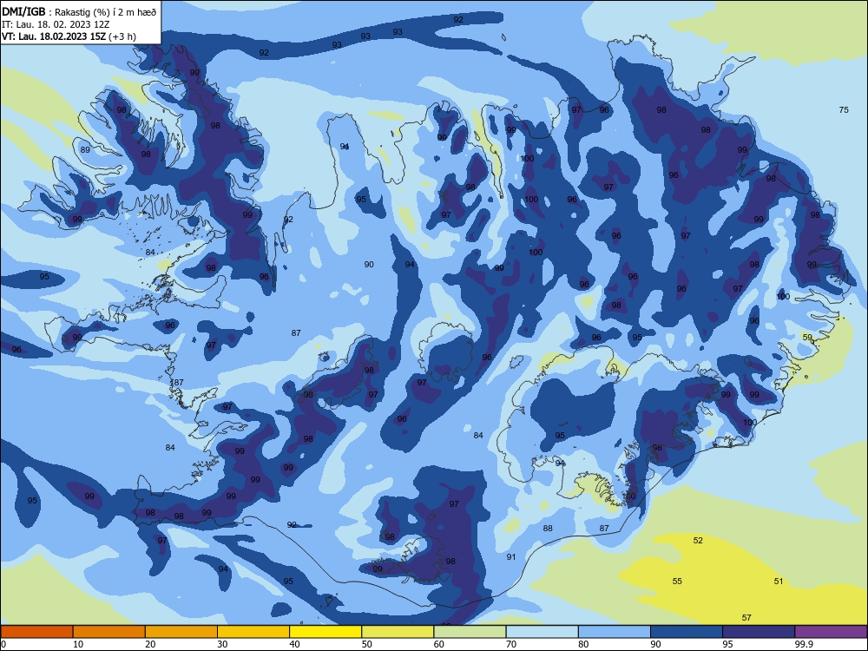The width and height of the screenshot is (868, 651).
Task: Click the legend scale label 10
Action: [78, 644]
